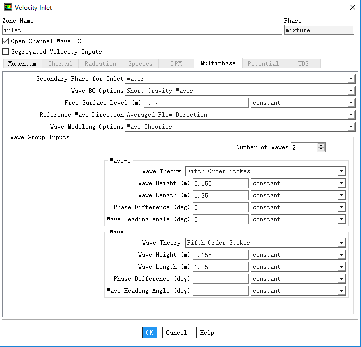Switch to the Momentum tab

point(22,64)
